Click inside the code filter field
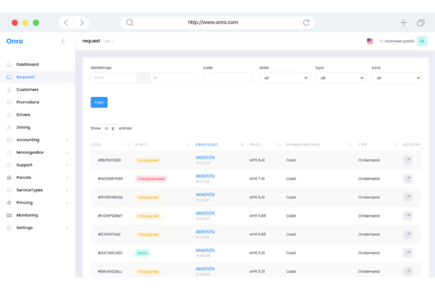The image size is (435, 290). pyautogui.click(x=227, y=78)
